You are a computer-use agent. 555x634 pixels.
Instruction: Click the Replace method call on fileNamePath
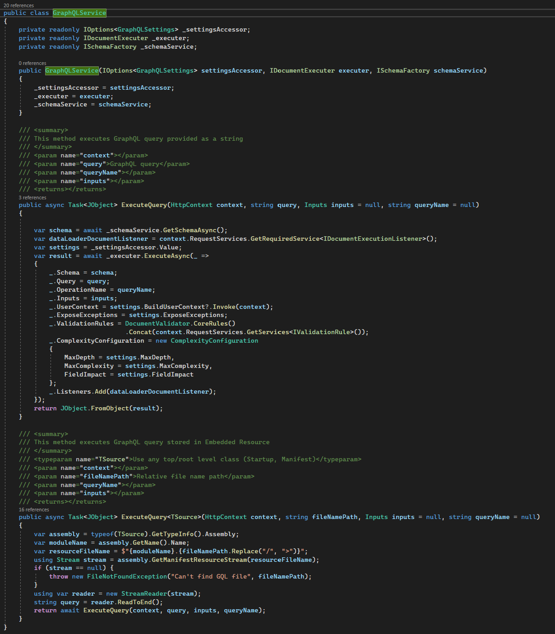pyautogui.click(x=245, y=551)
